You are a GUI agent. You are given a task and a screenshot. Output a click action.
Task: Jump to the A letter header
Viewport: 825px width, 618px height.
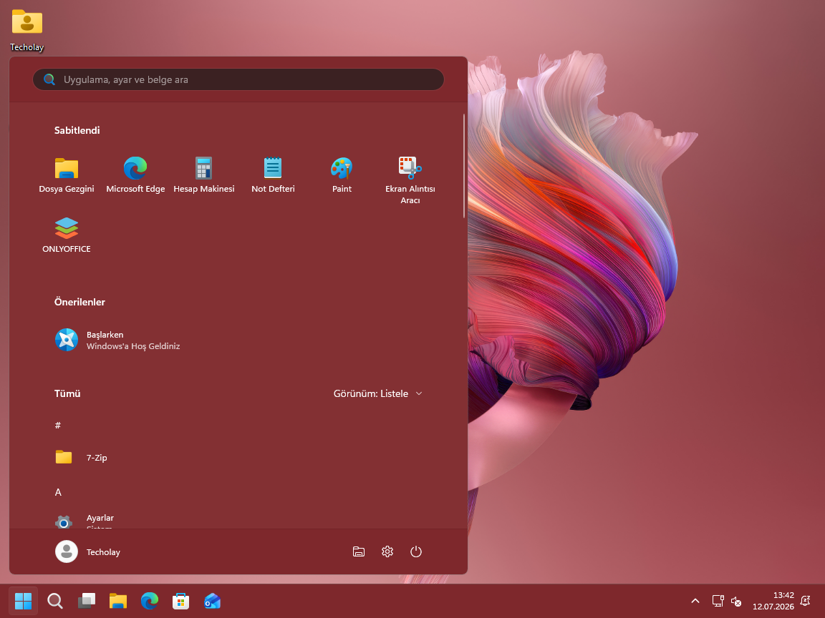(x=58, y=492)
